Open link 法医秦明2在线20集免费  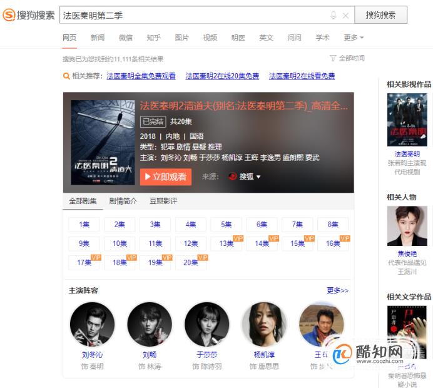click(222, 76)
